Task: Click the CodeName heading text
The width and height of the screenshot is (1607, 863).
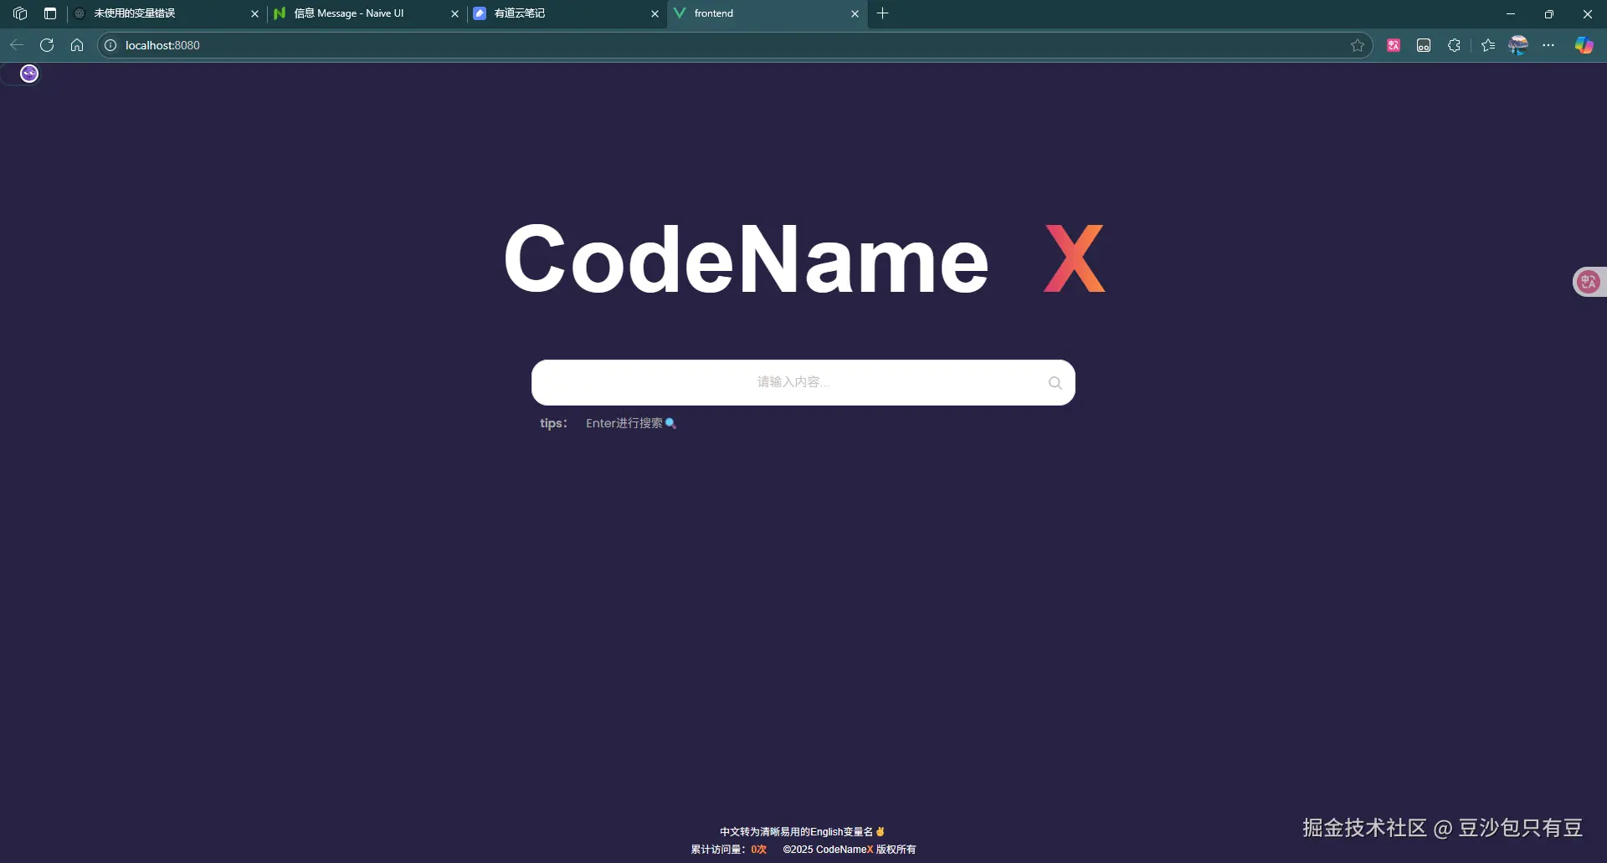Action: pos(746,259)
